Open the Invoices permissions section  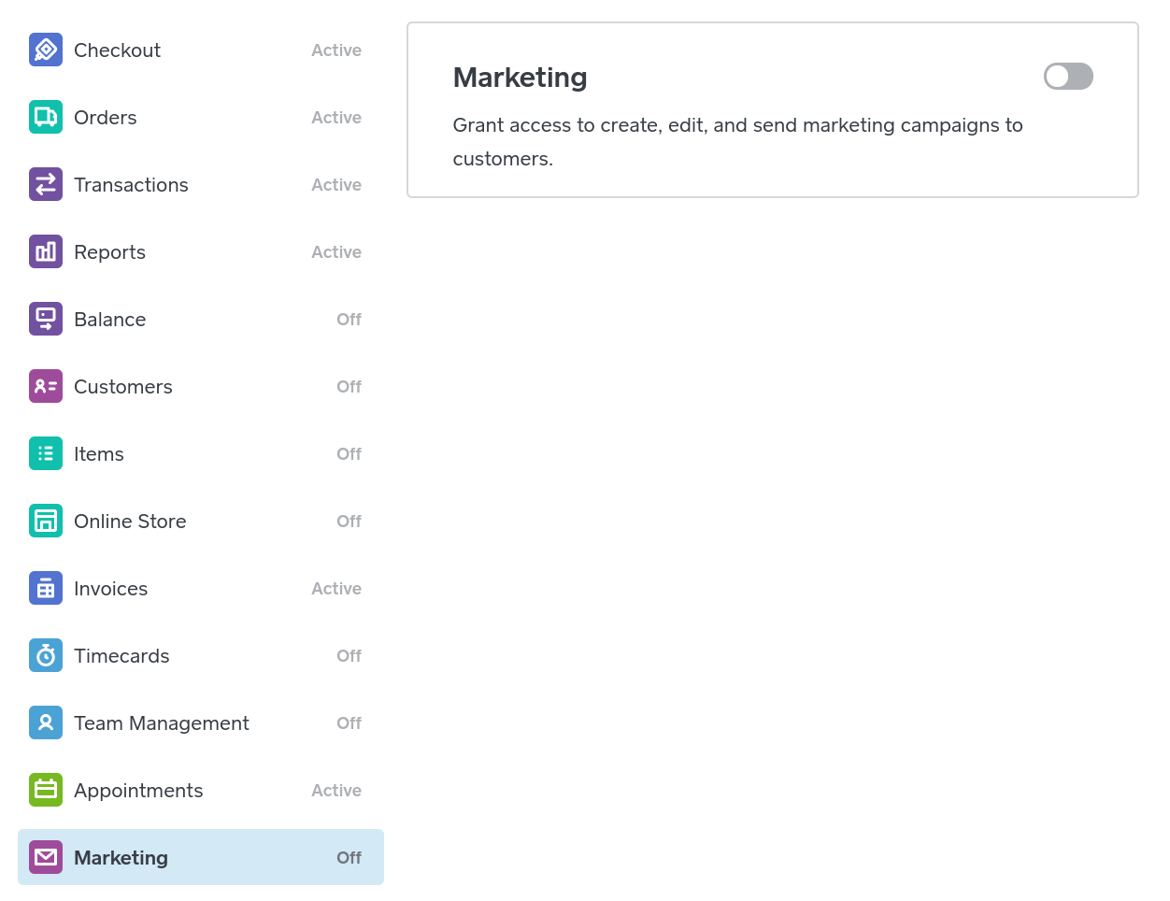(110, 589)
